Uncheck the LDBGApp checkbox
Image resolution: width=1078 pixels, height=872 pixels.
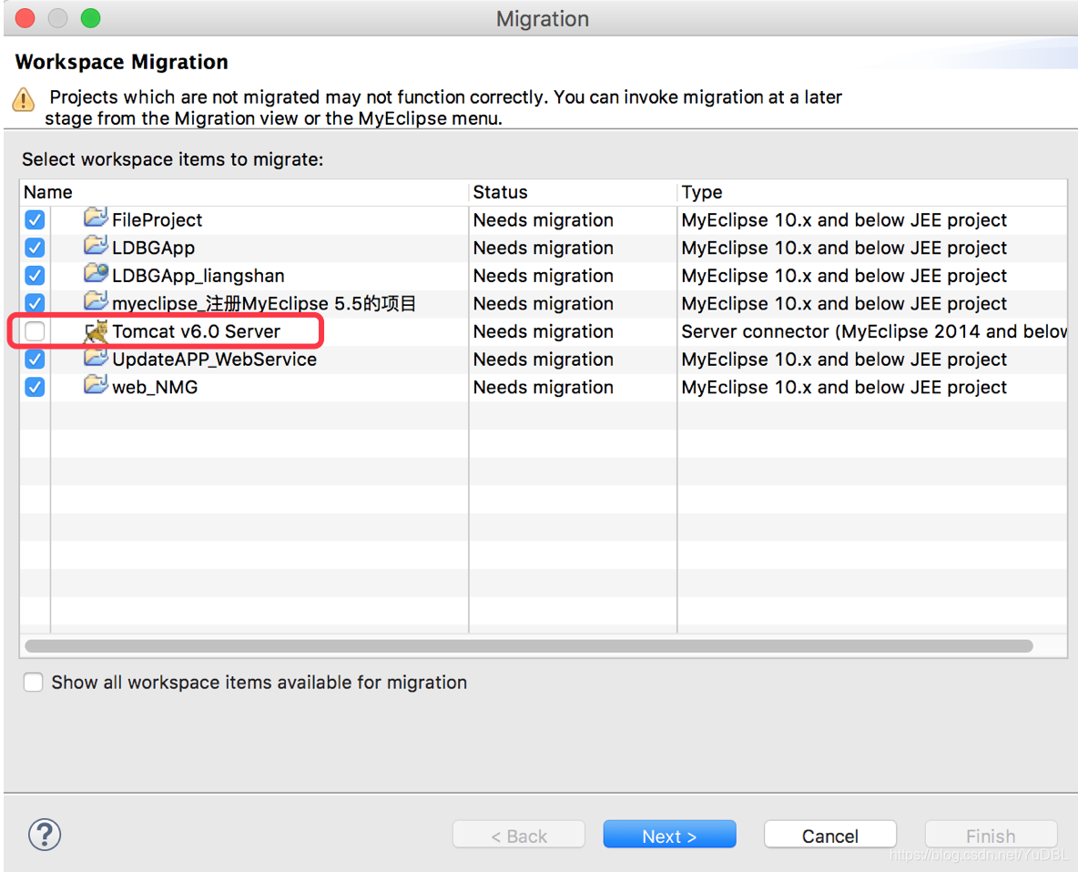(35, 248)
